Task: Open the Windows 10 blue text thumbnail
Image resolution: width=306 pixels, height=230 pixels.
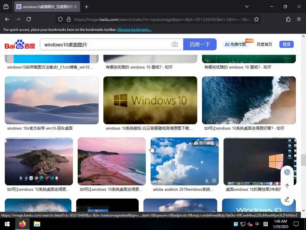Action: click(259, 205)
